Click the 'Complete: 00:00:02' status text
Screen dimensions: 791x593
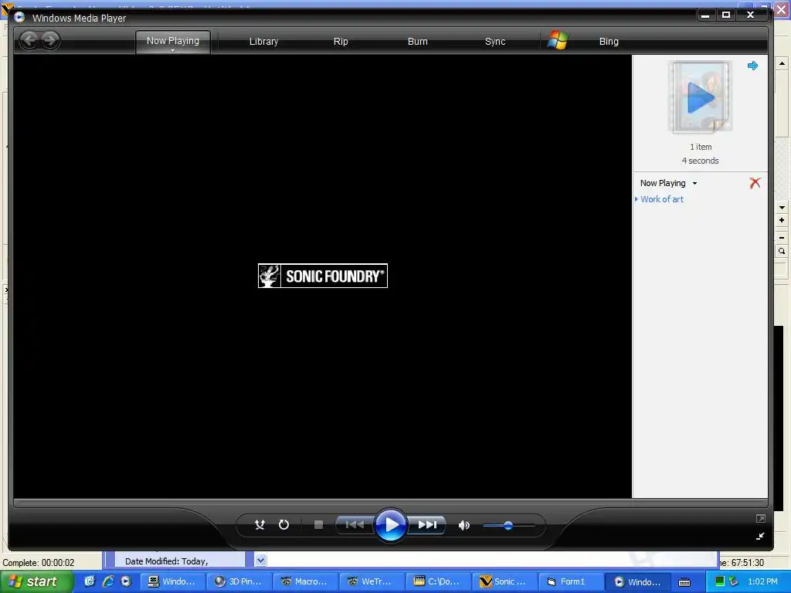(39, 563)
